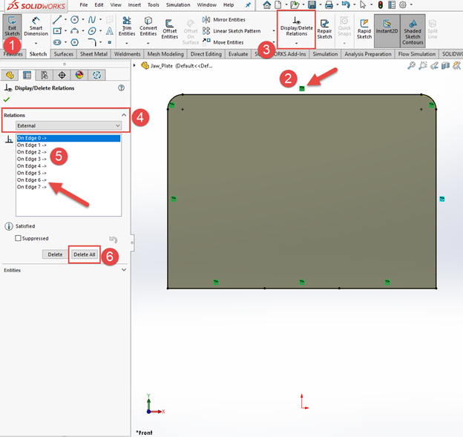
Task: Open the ConfigurationManager tab
Action: click(x=45, y=75)
